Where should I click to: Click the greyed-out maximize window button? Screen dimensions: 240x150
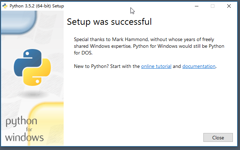tap(213, 6)
